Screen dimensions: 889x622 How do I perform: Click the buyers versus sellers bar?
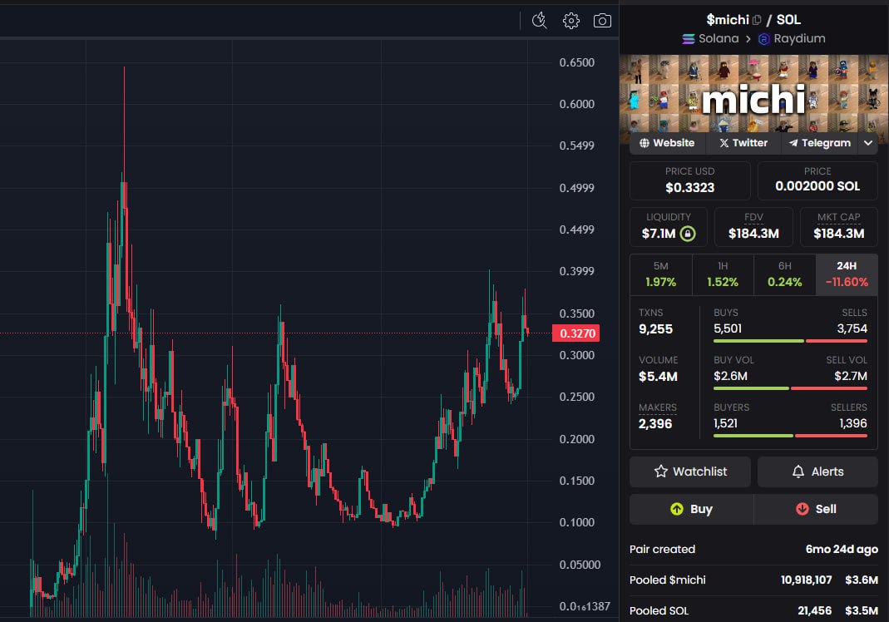(x=790, y=436)
